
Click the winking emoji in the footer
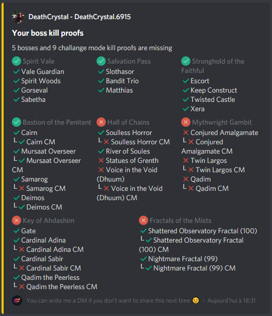[196, 300]
